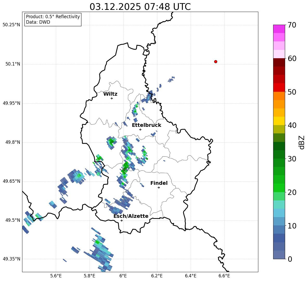Click the 50.25°N latitude label
Image resolution: width=308 pixels, height=281 pixels.
point(11,25)
